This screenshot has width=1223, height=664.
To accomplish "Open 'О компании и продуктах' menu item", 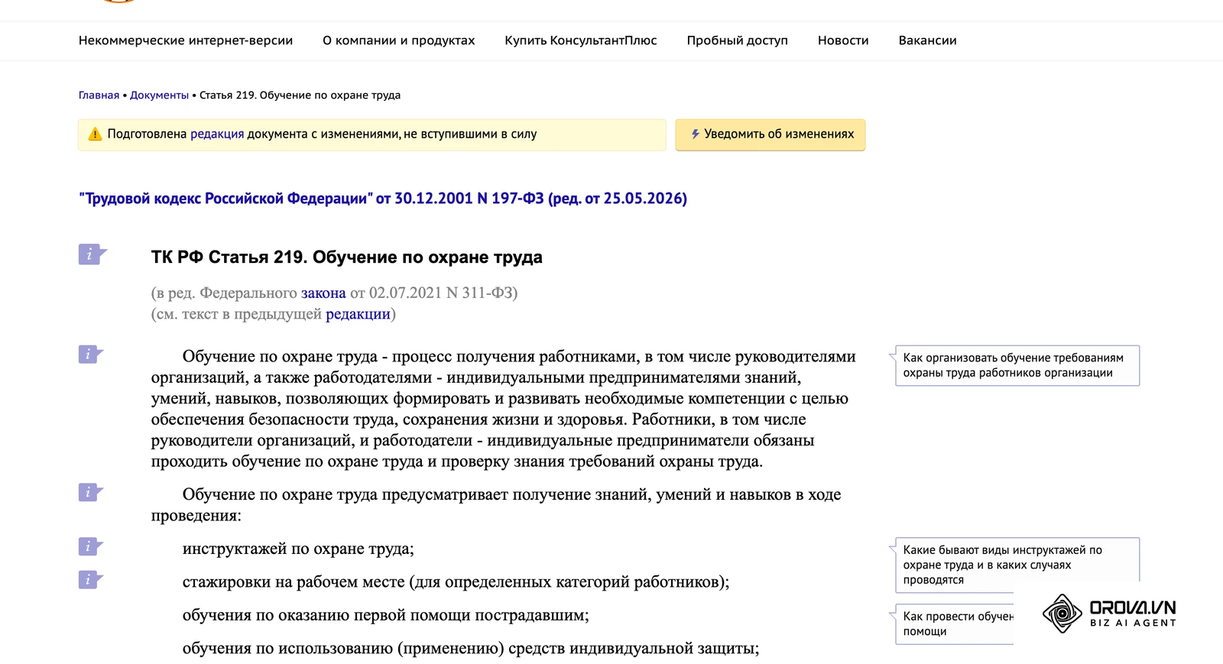I will tap(398, 40).
